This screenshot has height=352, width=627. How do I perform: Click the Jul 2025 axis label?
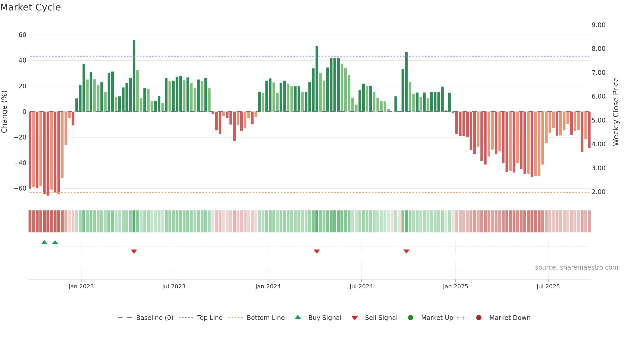(x=548, y=286)
